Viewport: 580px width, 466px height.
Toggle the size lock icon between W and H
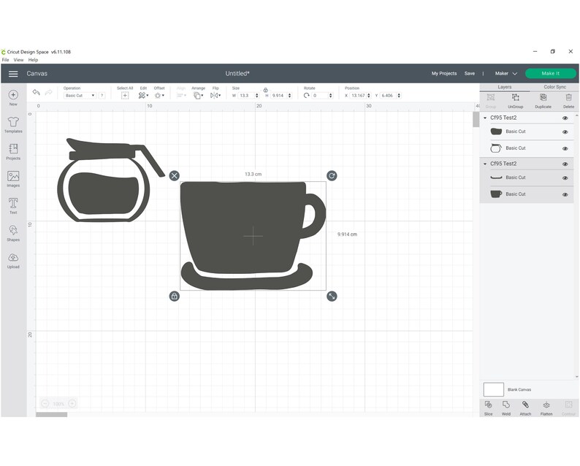coord(266,91)
